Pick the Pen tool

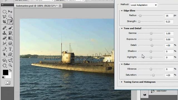point(4,49)
